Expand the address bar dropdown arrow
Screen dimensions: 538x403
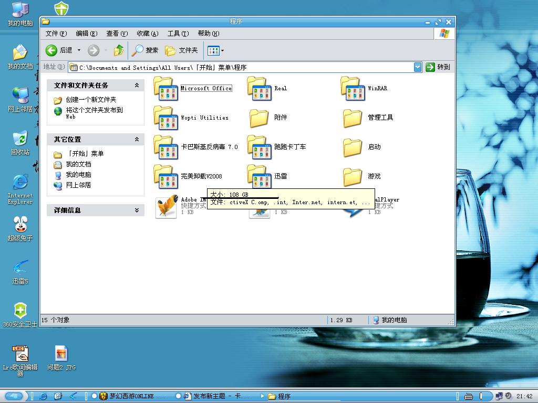coord(418,67)
